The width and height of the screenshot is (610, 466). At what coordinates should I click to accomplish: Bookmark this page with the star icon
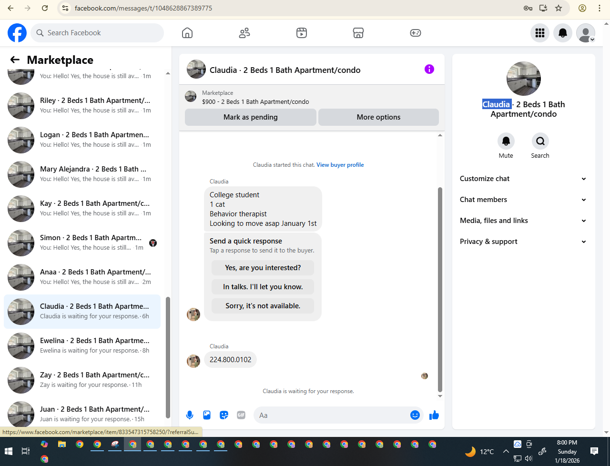559,8
